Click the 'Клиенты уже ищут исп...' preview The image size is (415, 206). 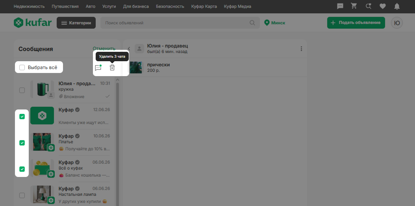(x=83, y=123)
